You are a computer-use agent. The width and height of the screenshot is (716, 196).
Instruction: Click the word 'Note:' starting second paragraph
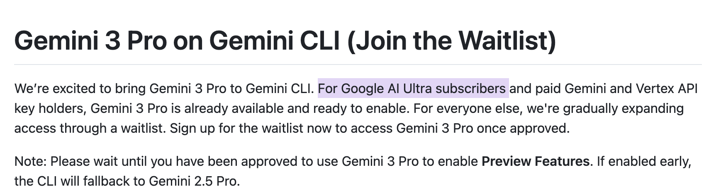pos(31,161)
